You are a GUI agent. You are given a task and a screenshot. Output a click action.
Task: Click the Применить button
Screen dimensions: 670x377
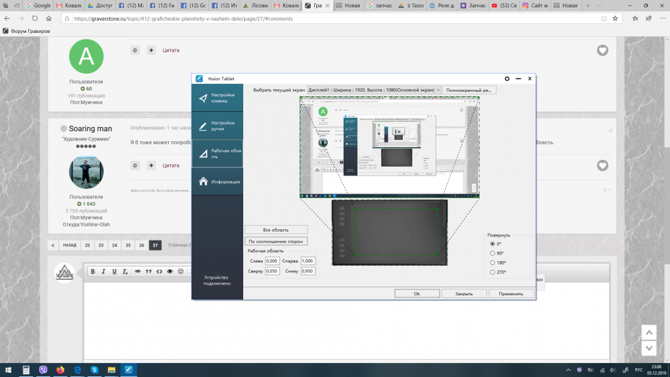pyautogui.click(x=512, y=293)
